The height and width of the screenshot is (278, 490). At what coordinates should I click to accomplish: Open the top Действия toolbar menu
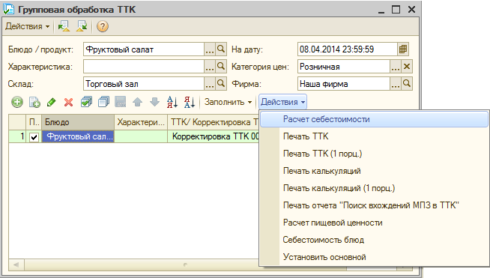click(x=27, y=26)
